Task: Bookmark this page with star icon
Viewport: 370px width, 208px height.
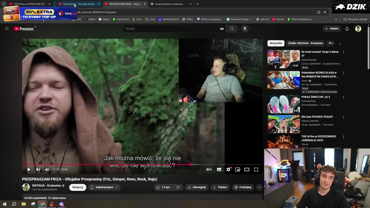Action: [325, 12]
